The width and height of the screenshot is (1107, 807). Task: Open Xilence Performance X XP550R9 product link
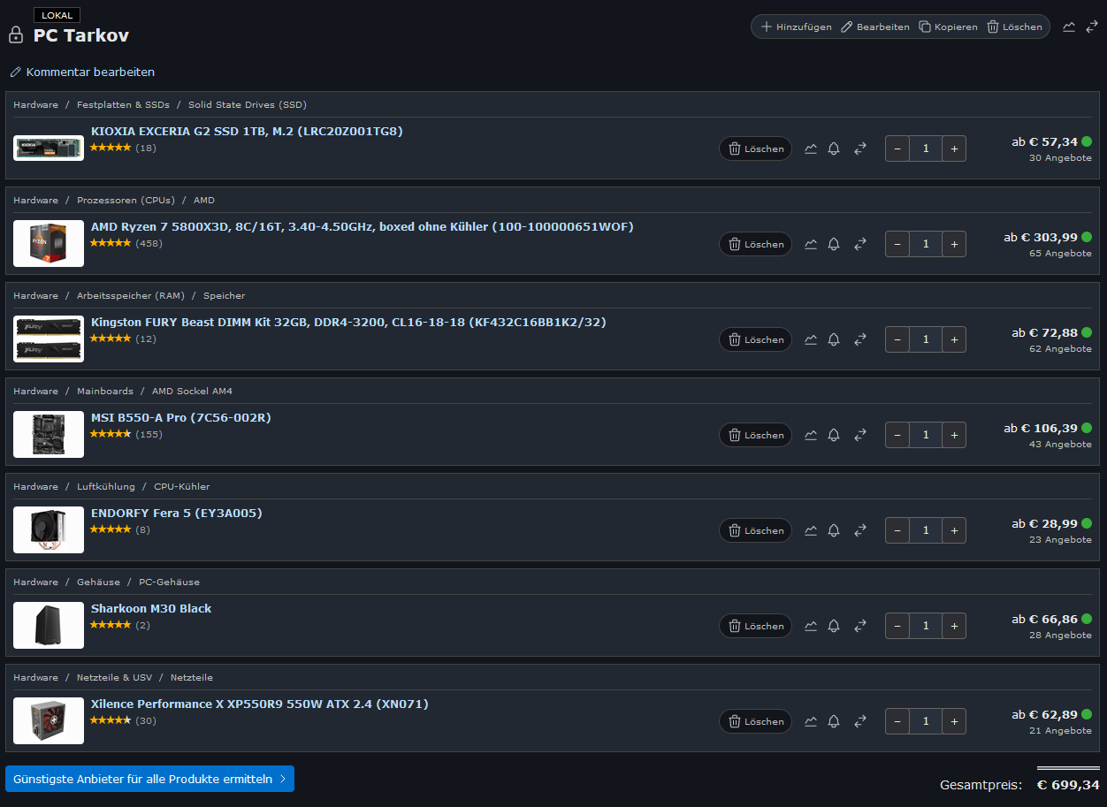tap(260, 704)
